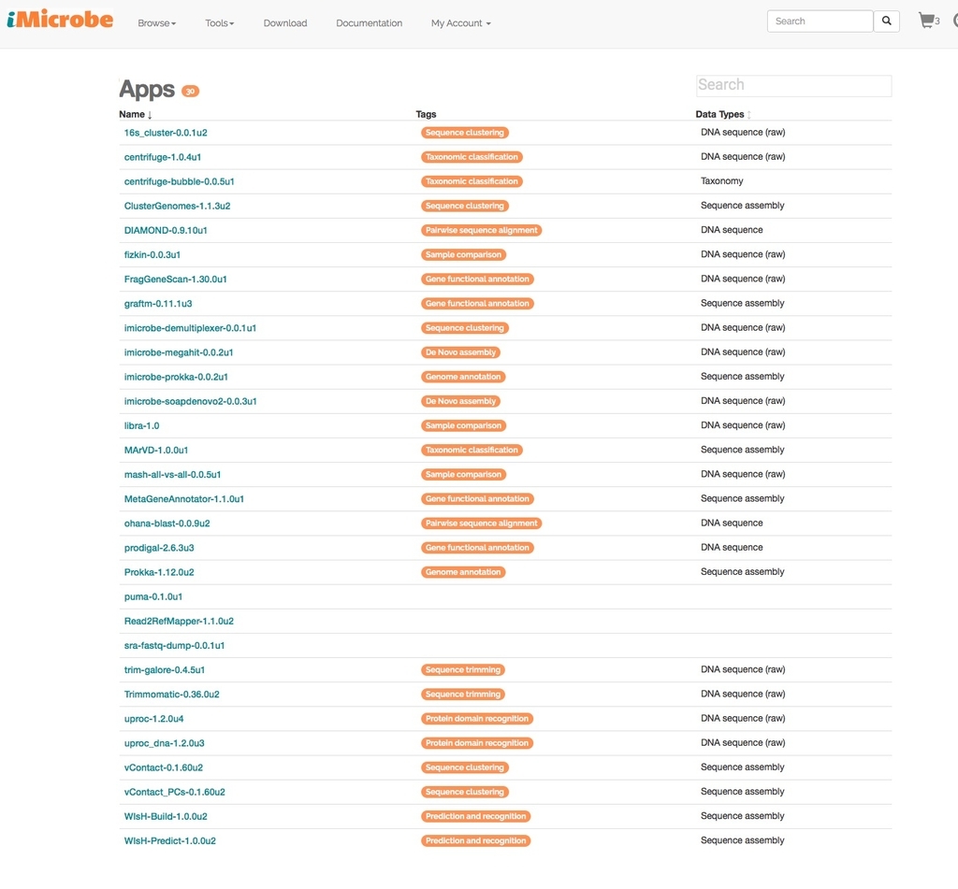This screenshot has height=889, width=958.
Task: Go to the Download page
Action: pyautogui.click(x=285, y=23)
